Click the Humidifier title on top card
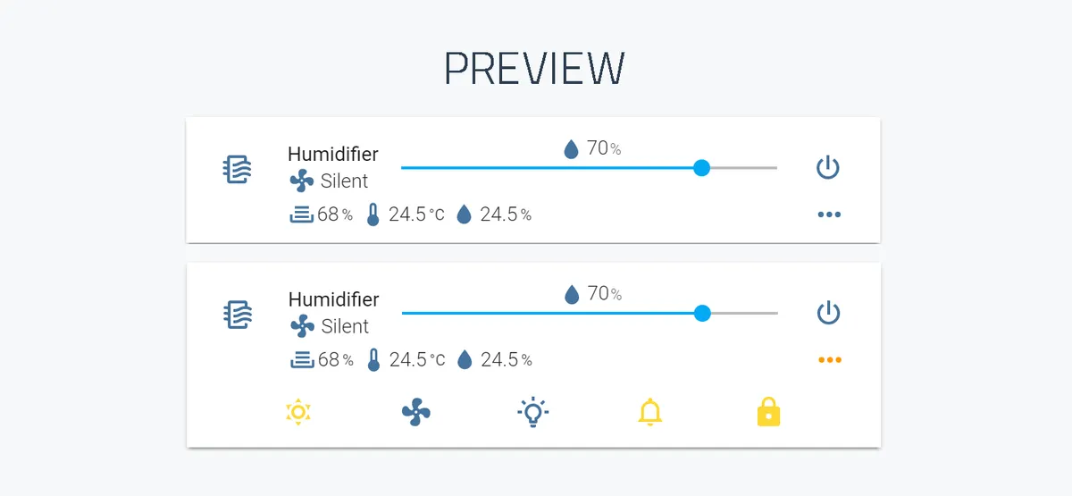 [333, 154]
